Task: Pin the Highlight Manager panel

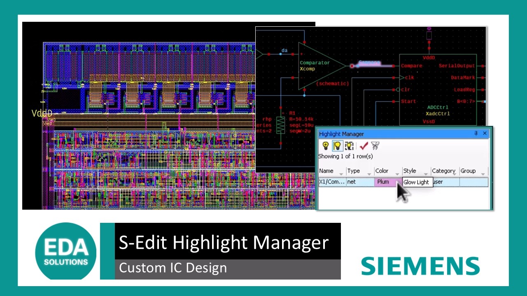Action: click(476, 134)
